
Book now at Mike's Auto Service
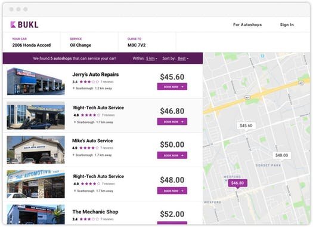(x=172, y=155)
